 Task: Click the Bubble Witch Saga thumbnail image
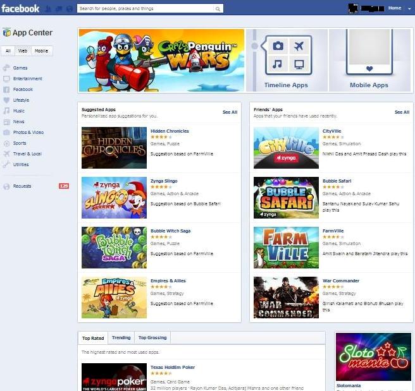click(114, 248)
